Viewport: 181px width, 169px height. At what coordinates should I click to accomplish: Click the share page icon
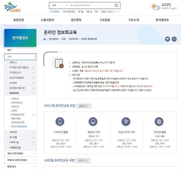174,39
